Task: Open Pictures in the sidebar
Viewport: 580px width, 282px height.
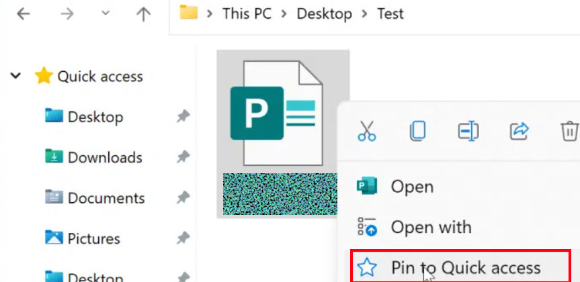Action: 93,238
